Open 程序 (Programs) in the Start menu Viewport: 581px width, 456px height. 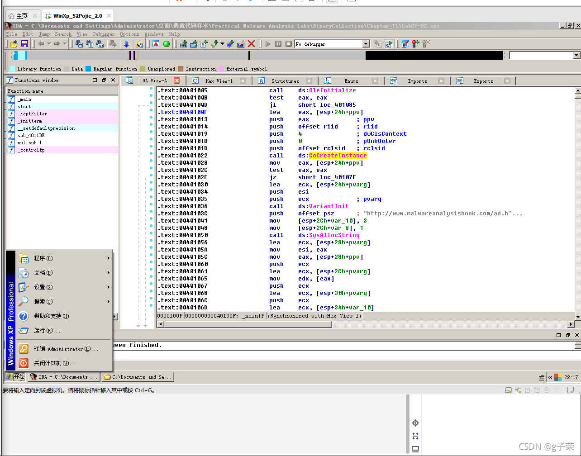(64, 258)
